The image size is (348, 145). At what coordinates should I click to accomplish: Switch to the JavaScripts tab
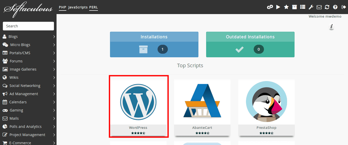click(78, 7)
